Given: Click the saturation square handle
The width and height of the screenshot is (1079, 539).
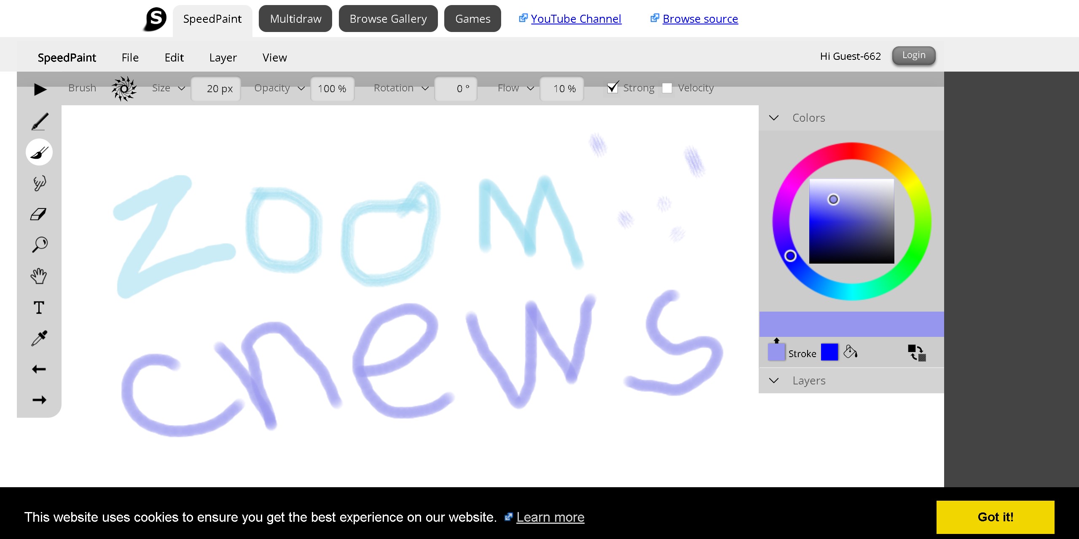Looking at the screenshot, I should point(833,199).
